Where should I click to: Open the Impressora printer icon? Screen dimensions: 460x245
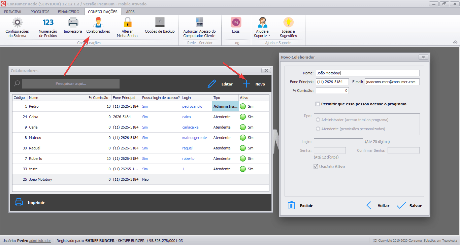pyautogui.click(x=73, y=23)
